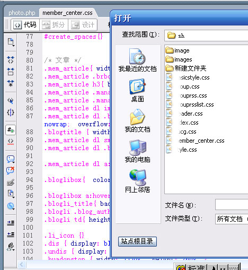Click the IME 标准 mode button
This screenshot has height=270, width=248.
point(196,267)
